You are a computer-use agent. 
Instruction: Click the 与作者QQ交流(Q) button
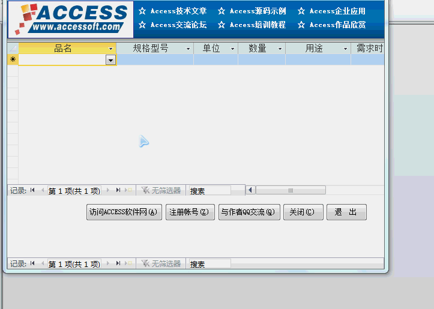coord(249,212)
